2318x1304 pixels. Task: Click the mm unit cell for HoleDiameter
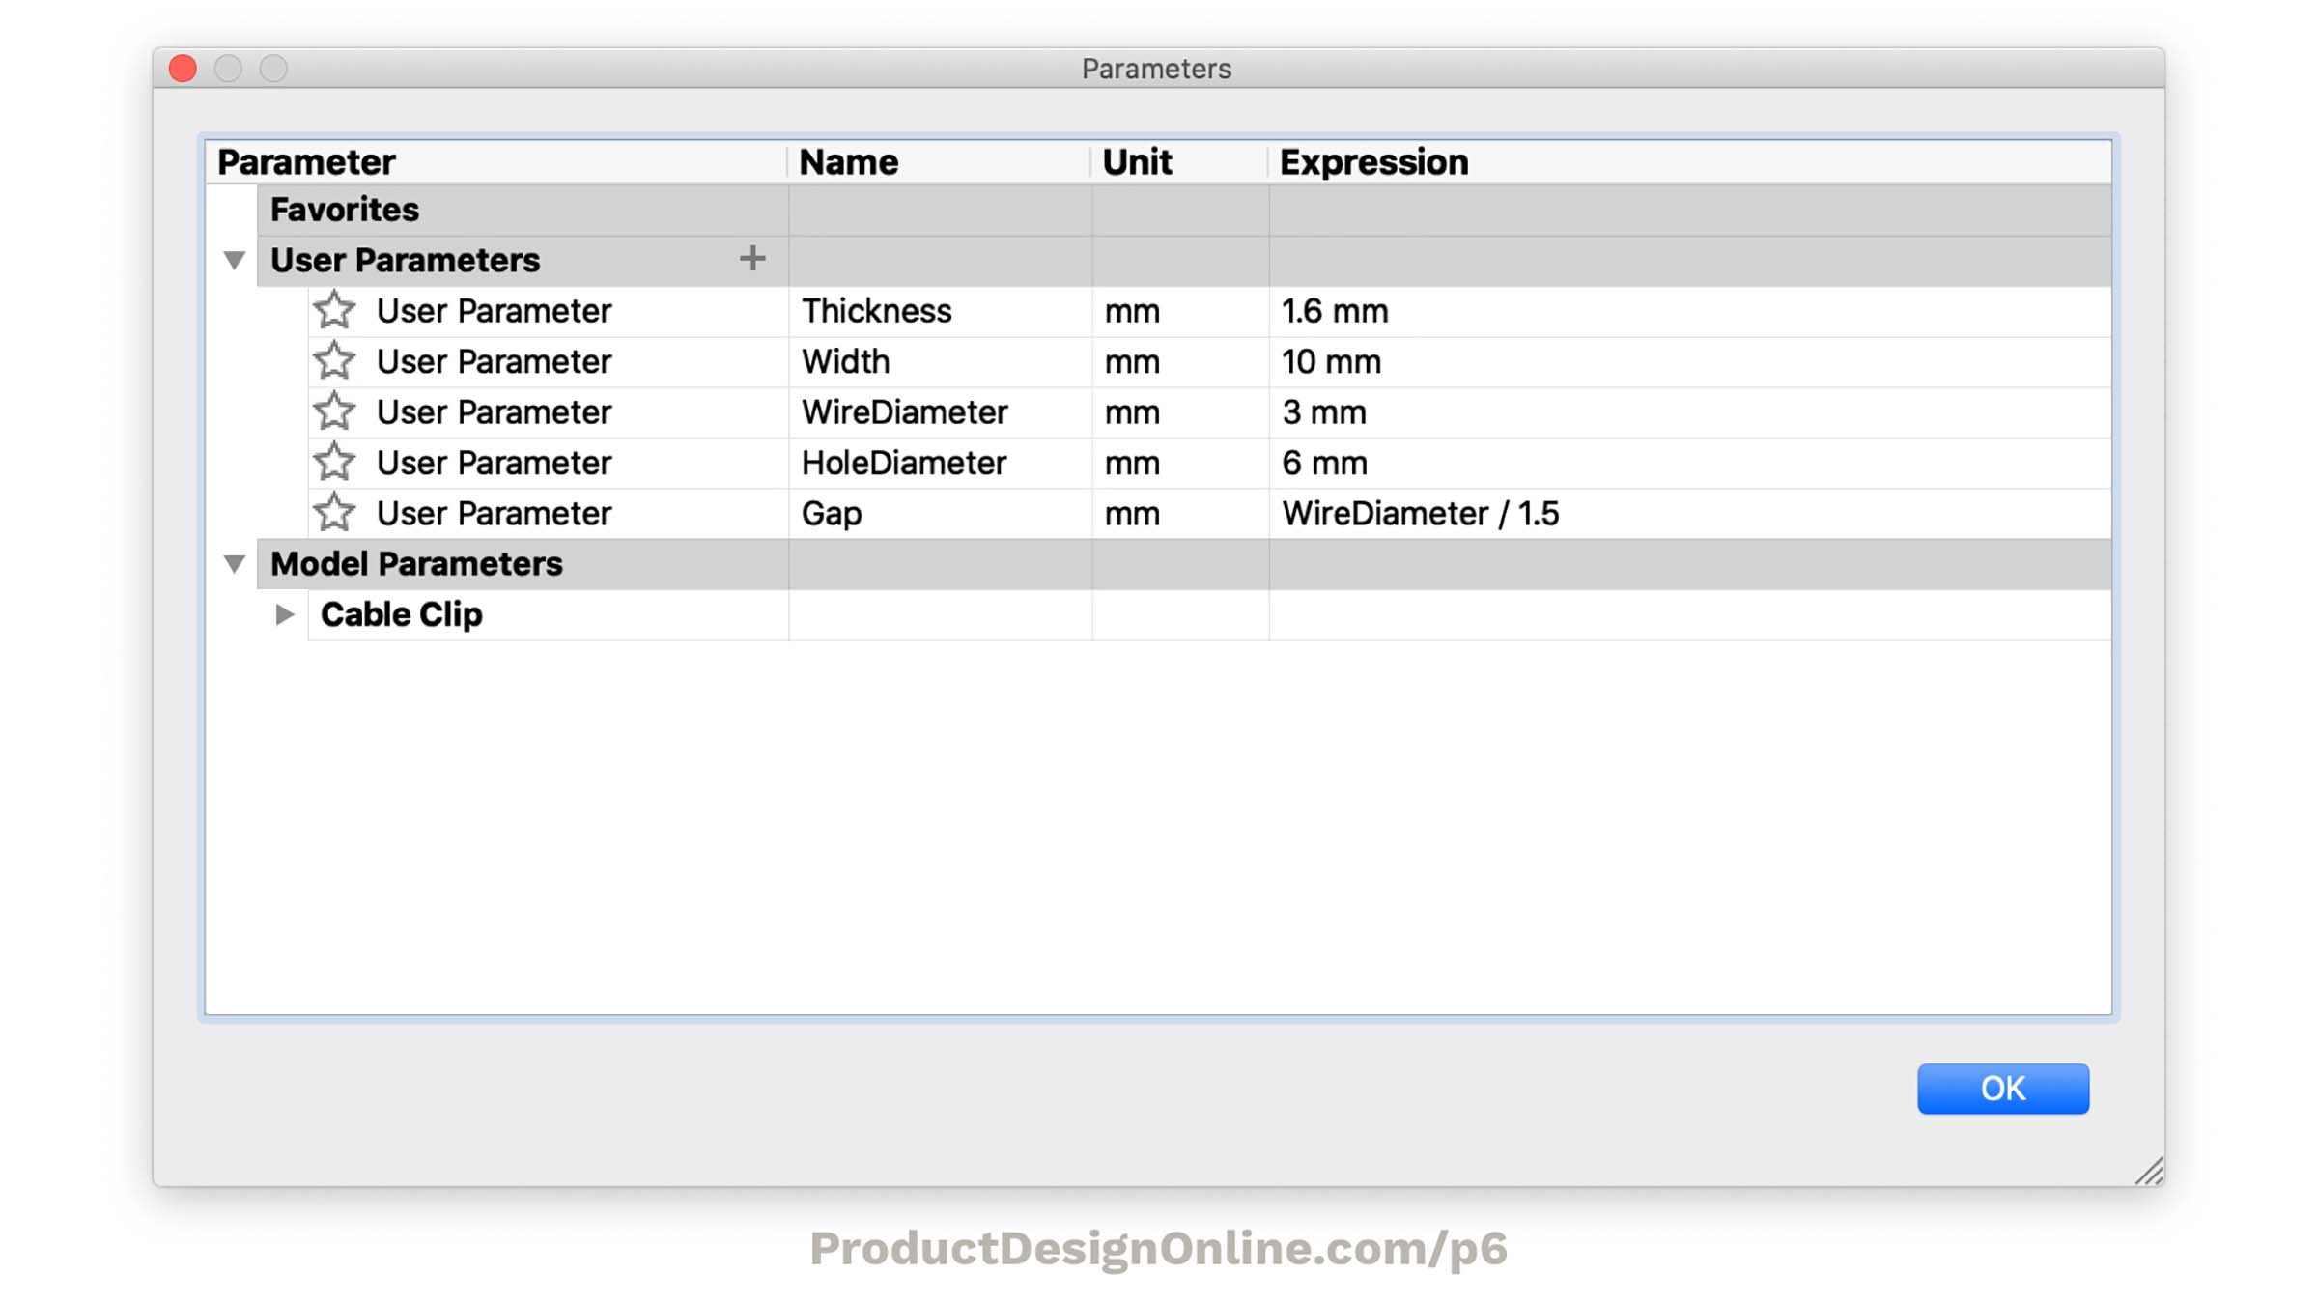click(1180, 463)
